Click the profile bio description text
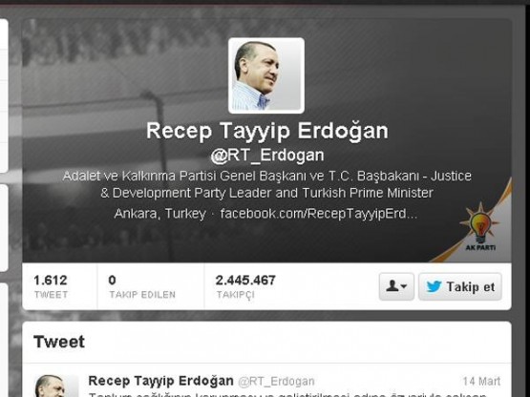The height and width of the screenshot is (397, 530). pos(267,184)
